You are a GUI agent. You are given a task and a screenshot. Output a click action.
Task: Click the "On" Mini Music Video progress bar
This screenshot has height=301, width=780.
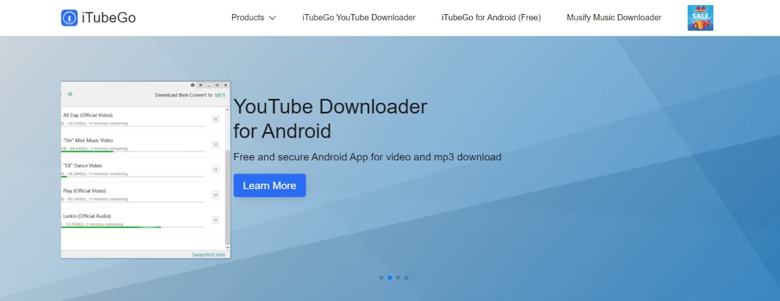(x=133, y=151)
